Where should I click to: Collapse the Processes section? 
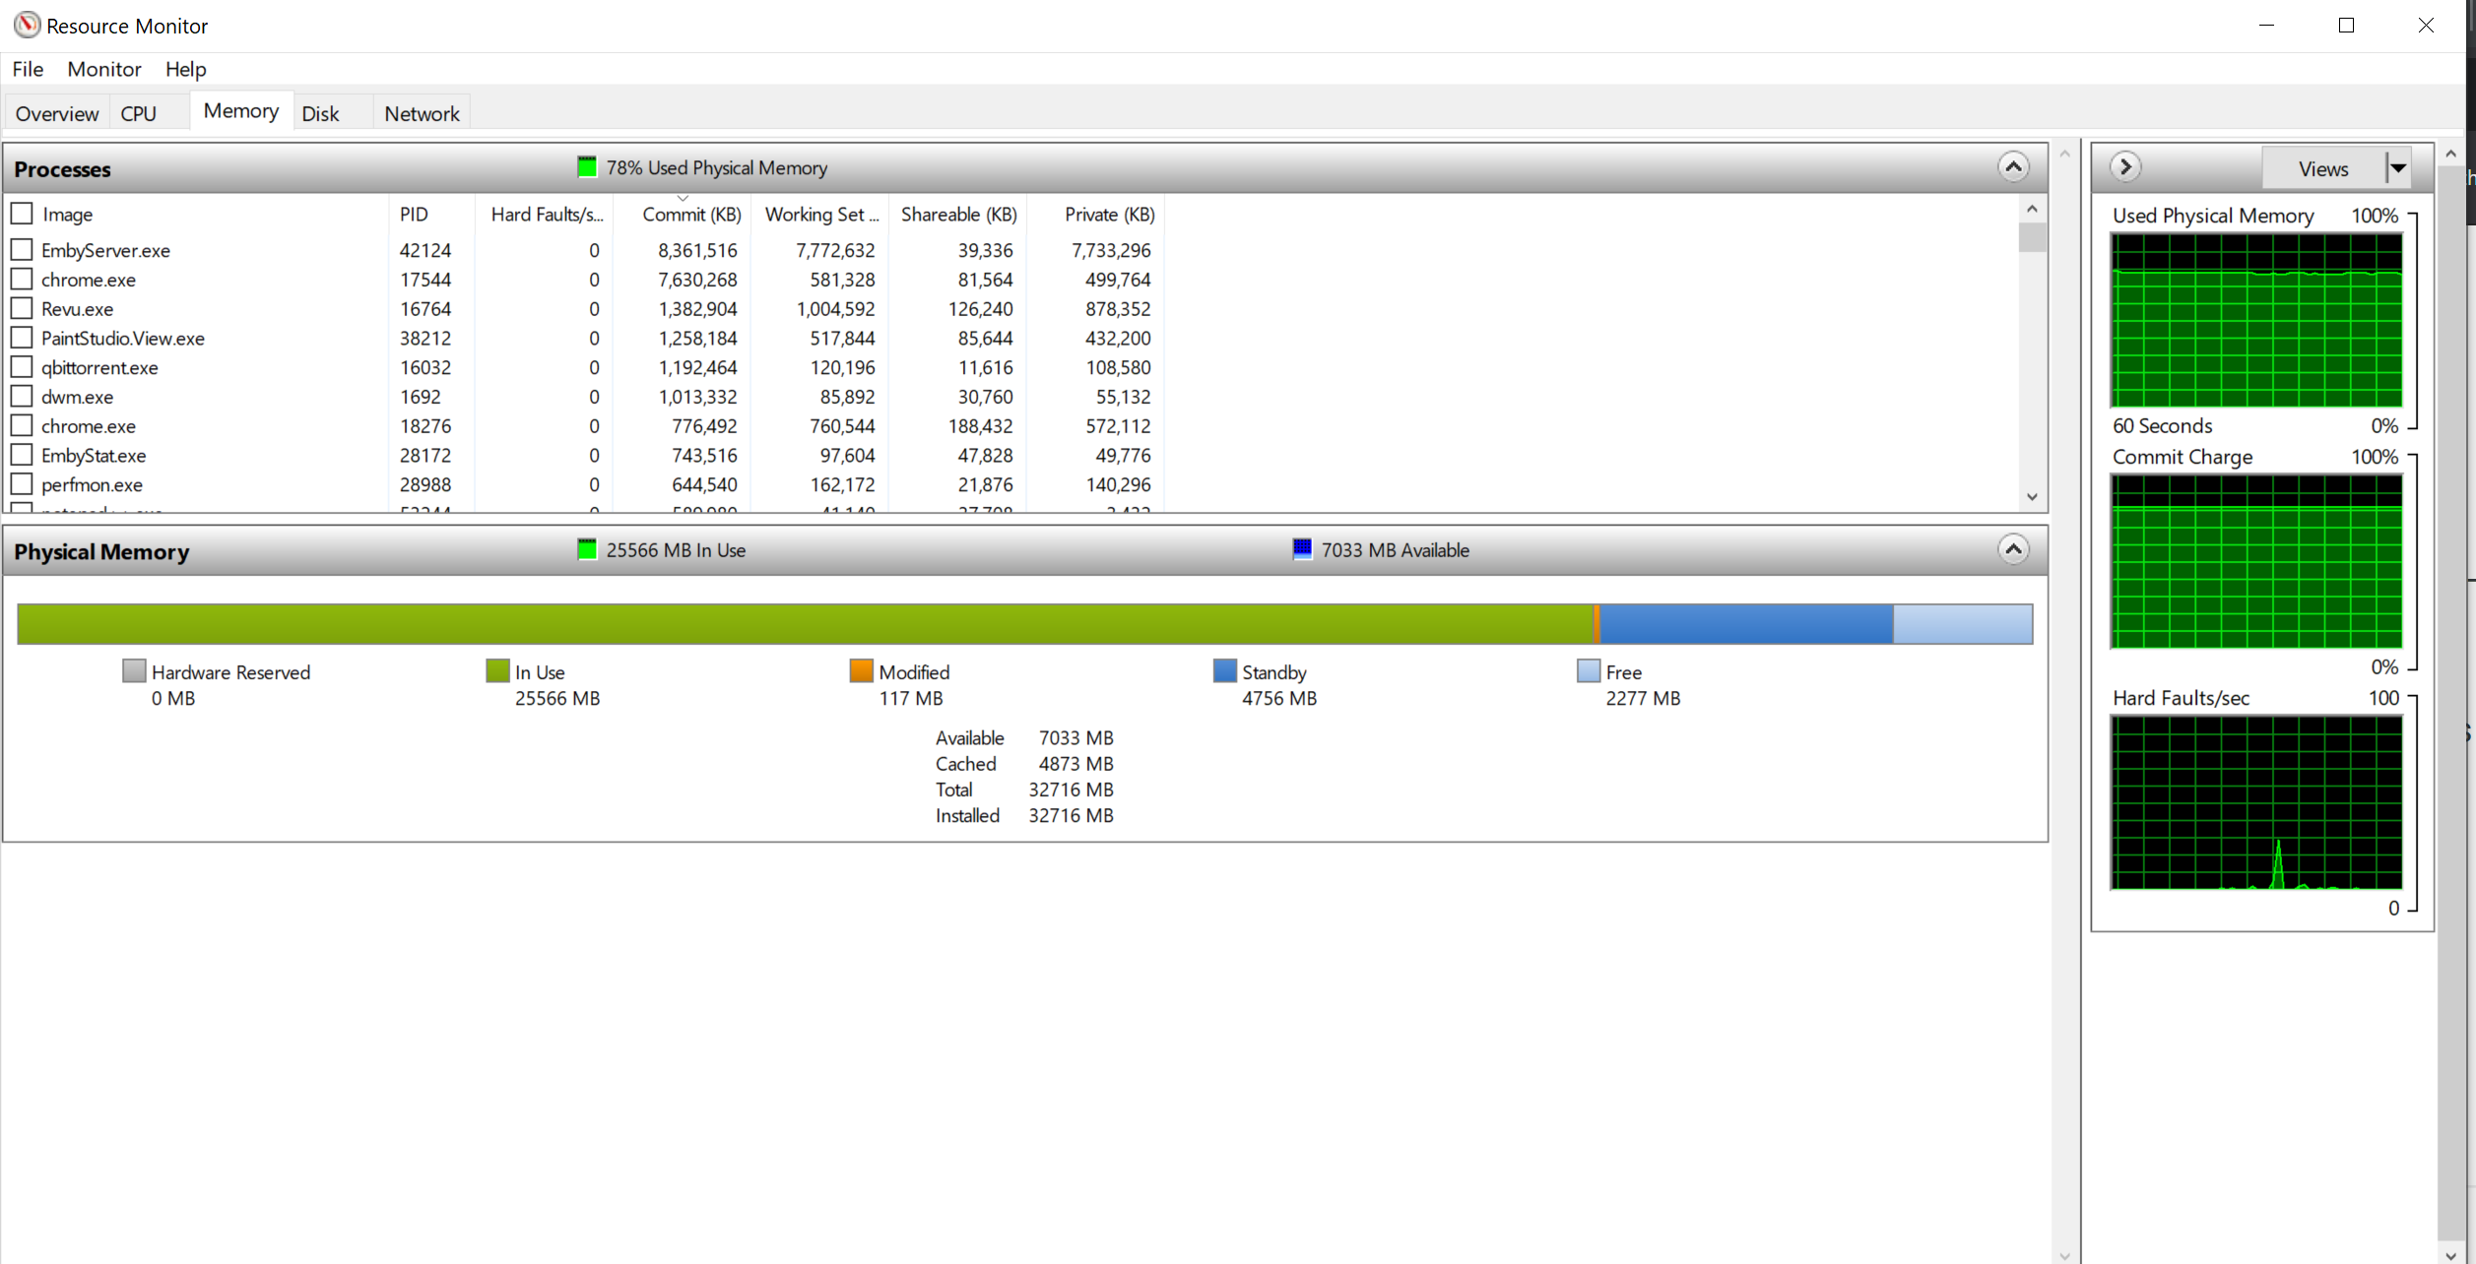[x=2013, y=167]
